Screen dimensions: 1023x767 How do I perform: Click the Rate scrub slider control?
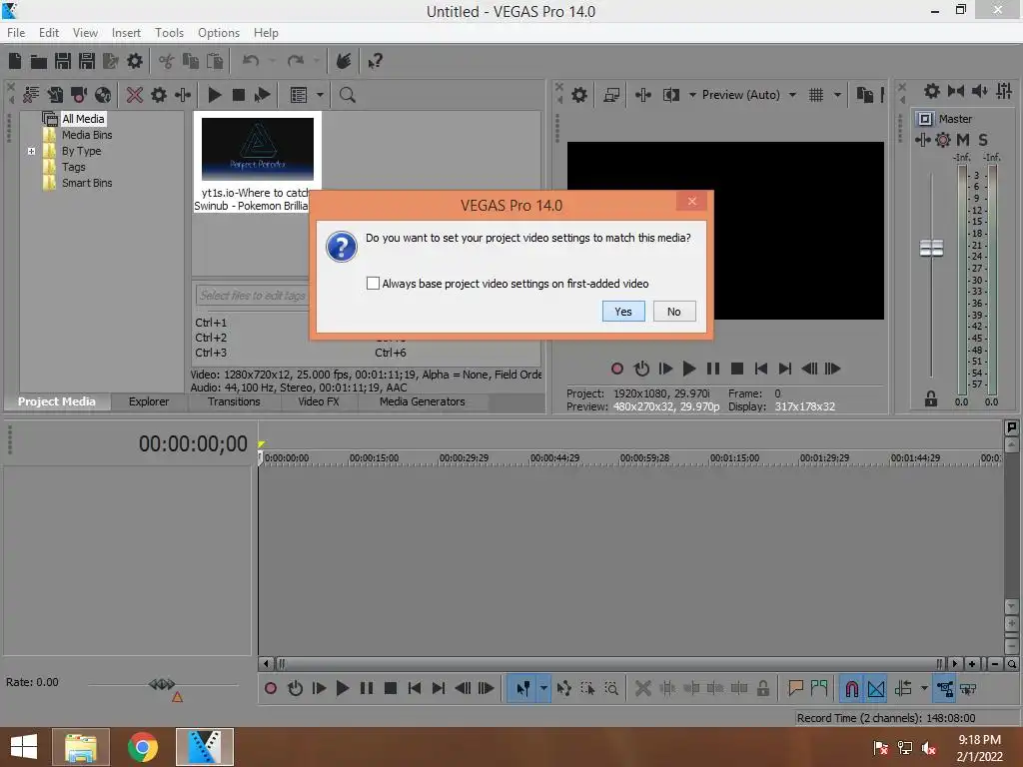[x=162, y=684]
